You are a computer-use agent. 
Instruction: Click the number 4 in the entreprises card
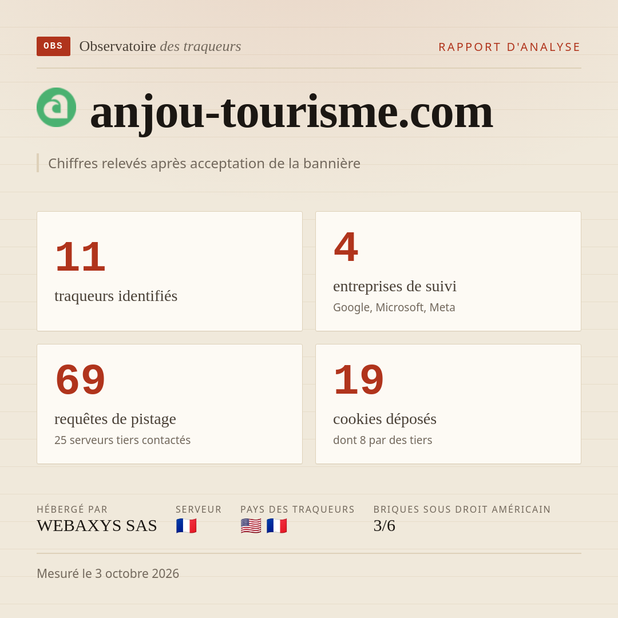click(x=346, y=248)
